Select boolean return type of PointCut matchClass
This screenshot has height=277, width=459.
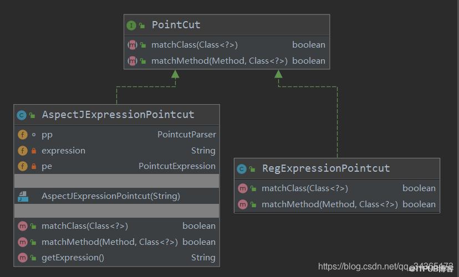tap(309, 45)
